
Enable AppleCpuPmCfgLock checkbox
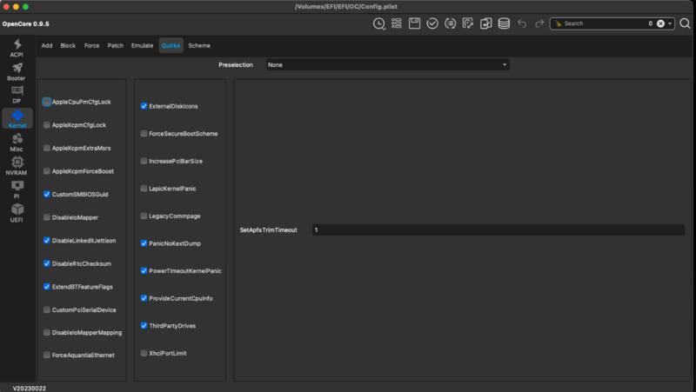pyautogui.click(x=47, y=102)
